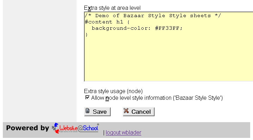The width and height of the screenshot is (253, 140).
Task: Click the Cancel button
Action: [x=138, y=112]
